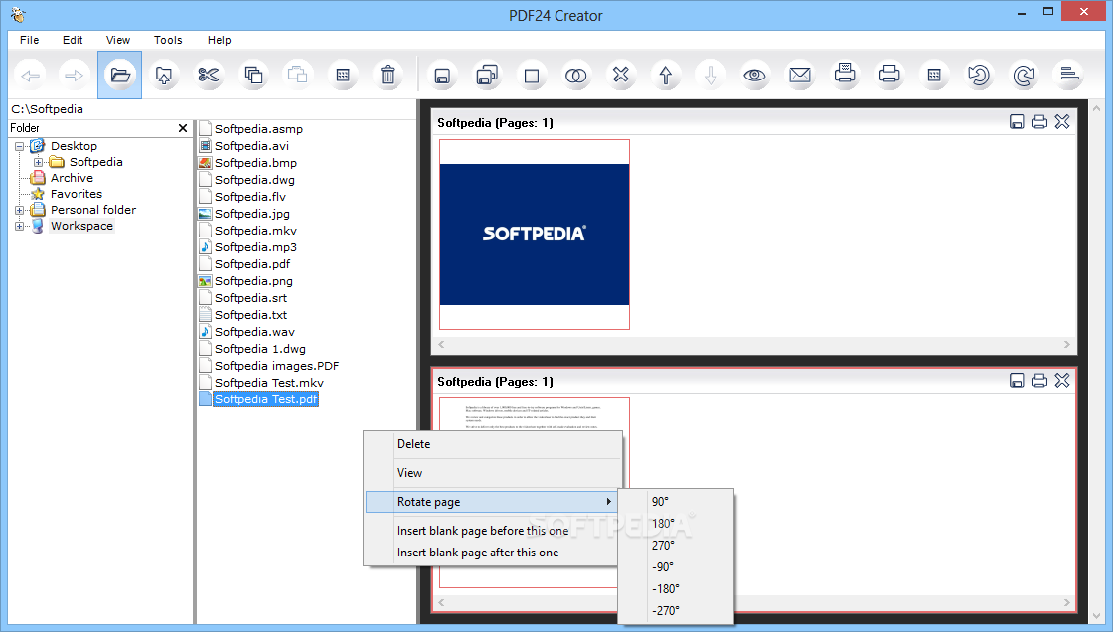Expand the Personal folder node
1113x632 pixels.
(19, 211)
